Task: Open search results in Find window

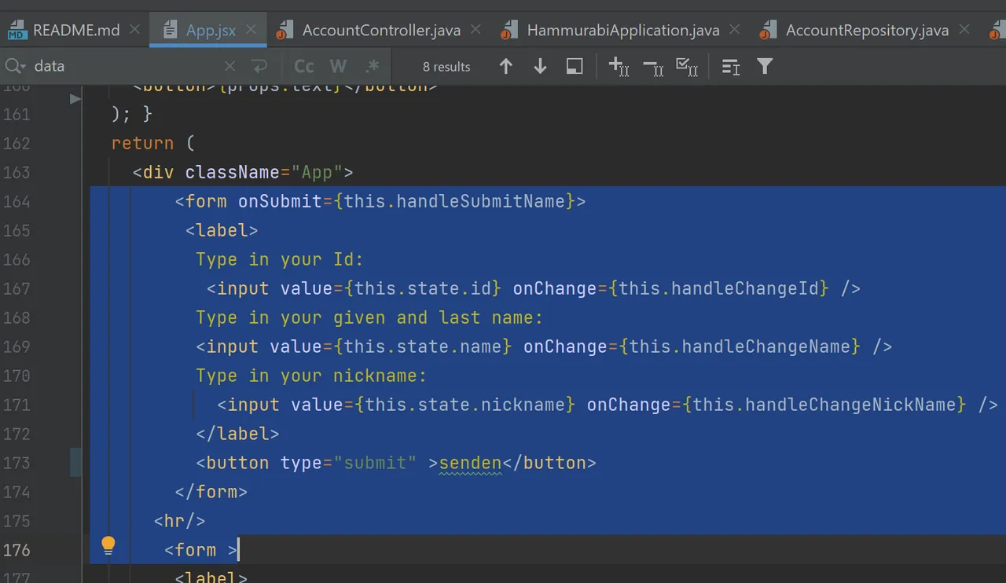Action: point(731,67)
